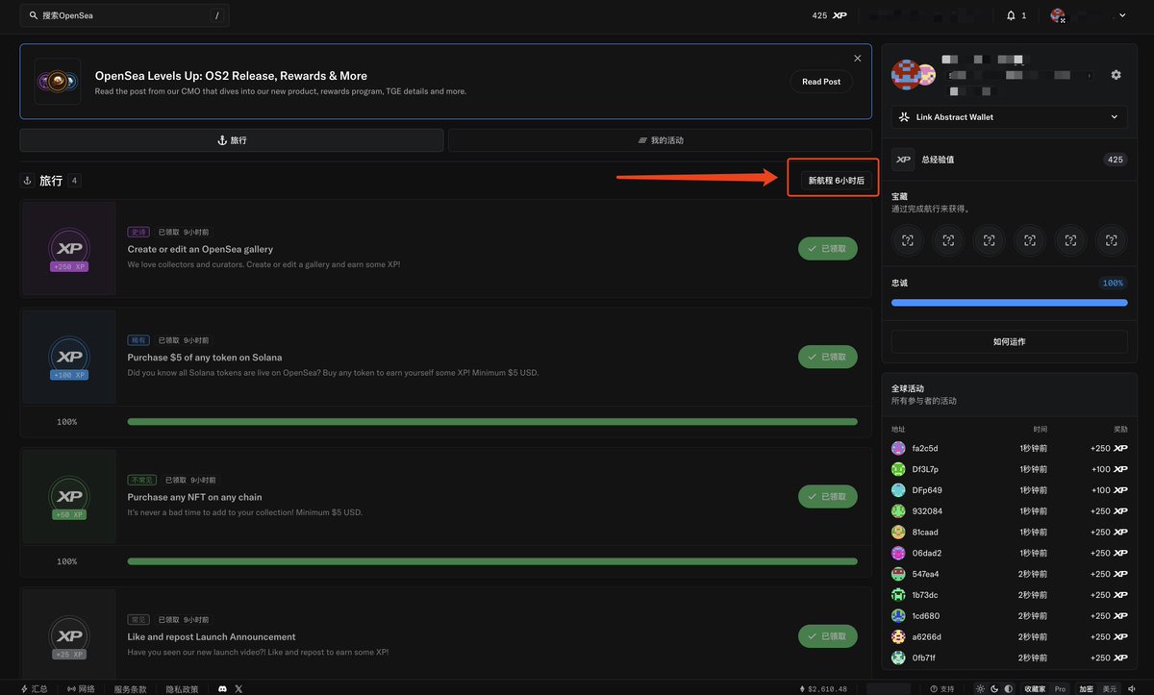Click the +25 XP repost quest badge
This screenshot has height=695, width=1154.
pos(69,637)
